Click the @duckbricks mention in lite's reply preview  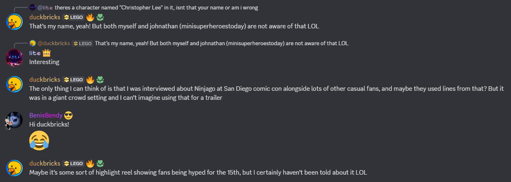pyautogui.click(x=54, y=44)
